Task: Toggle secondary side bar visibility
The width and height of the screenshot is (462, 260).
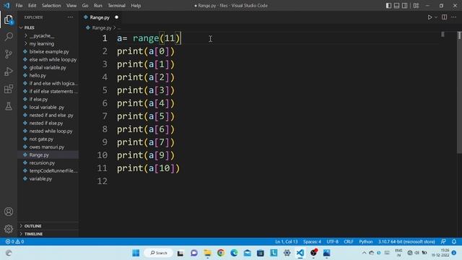Action: pyautogui.click(x=404, y=6)
